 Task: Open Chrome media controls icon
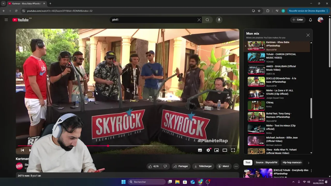pyautogui.click(x=277, y=11)
